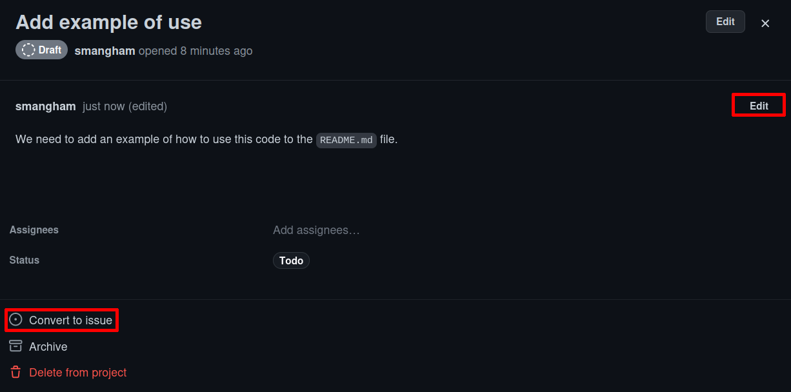Click the just now edited timestamp

[x=124, y=106]
